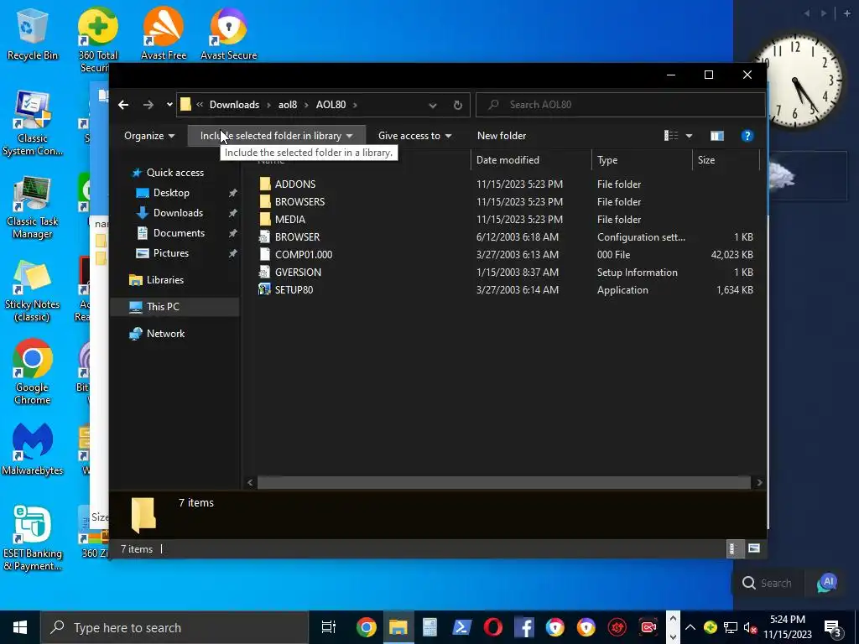Click the taskbar search box
This screenshot has width=859, height=644.
pyautogui.click(x=174, y=627)
